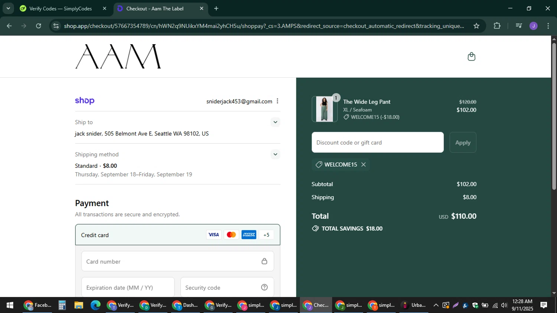The height and width of the screenshot is (313, 557).
Task: Open File Explorer from the taskbar
Action: [79, 305]
